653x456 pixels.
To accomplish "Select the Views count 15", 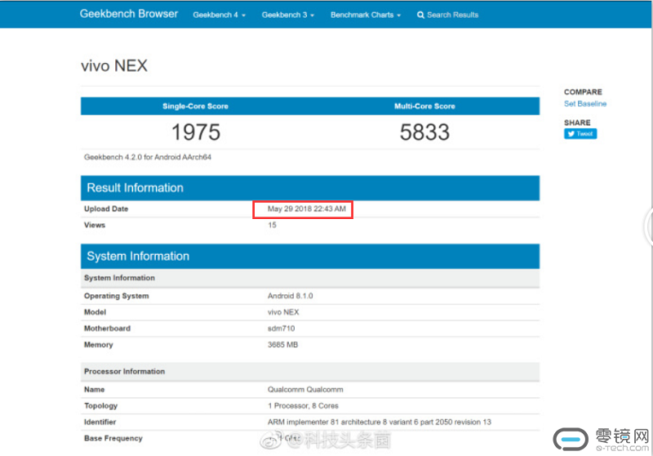I will (x=272, y=225).
